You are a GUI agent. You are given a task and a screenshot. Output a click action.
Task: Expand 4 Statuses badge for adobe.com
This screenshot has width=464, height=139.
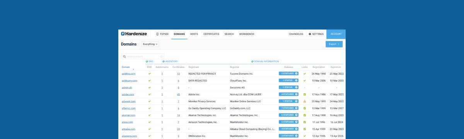tap(288, 94)
